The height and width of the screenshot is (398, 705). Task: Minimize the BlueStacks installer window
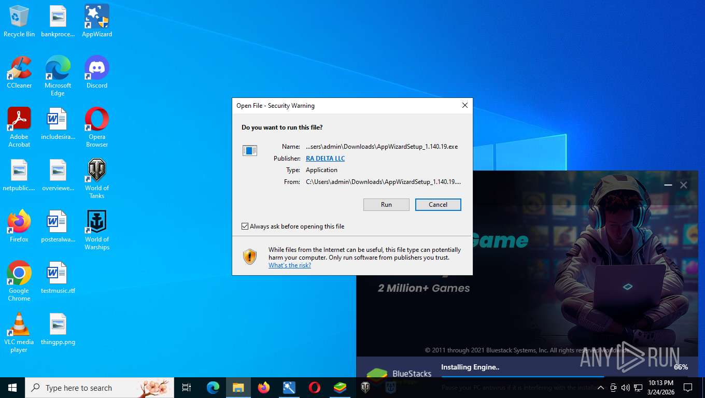click(668, 185)
